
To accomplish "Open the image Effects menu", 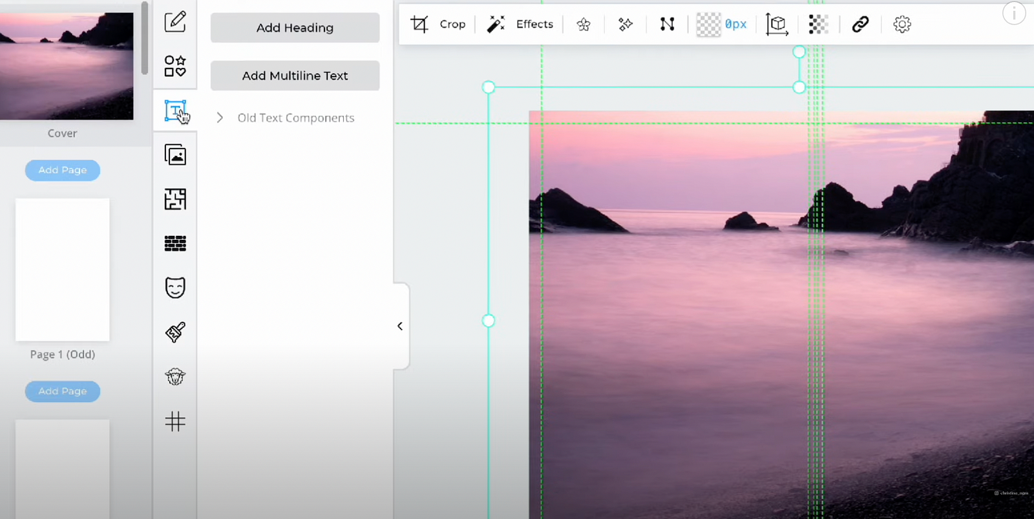I will 520,25.
